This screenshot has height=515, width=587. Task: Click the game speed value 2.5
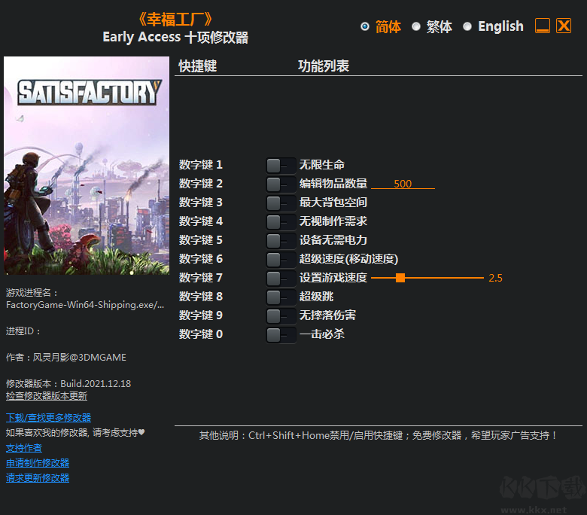point(495,278)
